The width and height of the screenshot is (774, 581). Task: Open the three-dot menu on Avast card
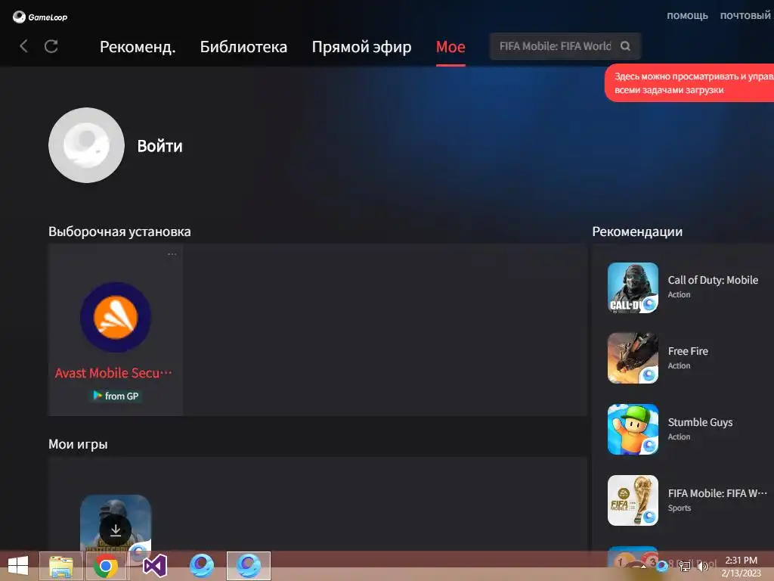pos(172,254)
